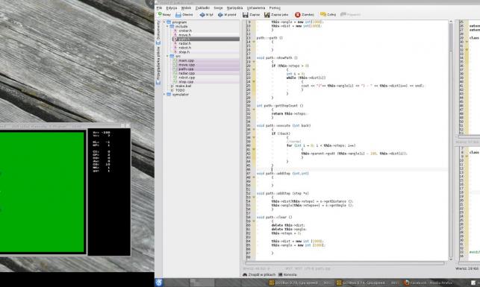Open the Zakładki menu
Screen dimensions: 480x287
tap(202, 8)
